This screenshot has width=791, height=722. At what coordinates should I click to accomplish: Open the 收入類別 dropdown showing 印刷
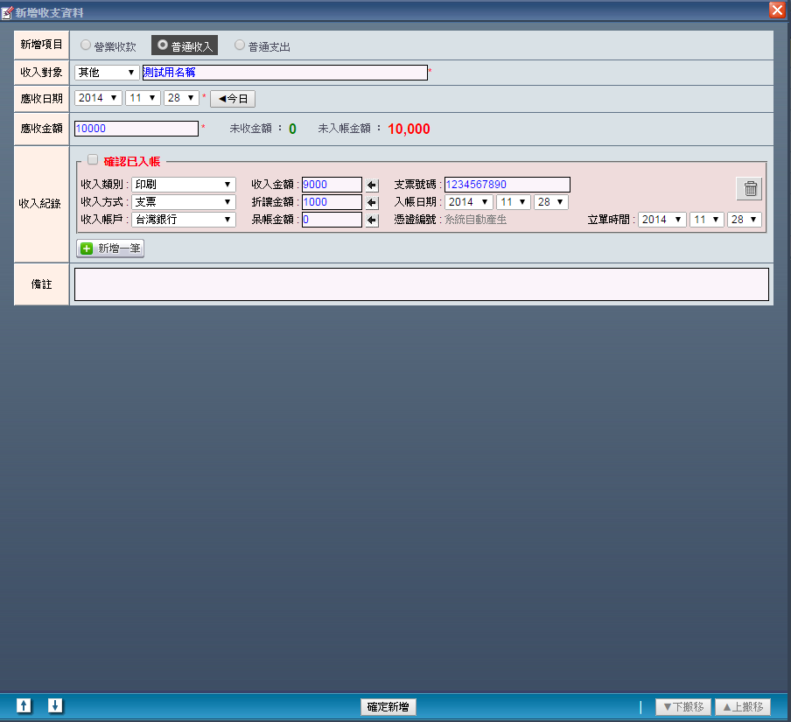pyautogui.click(x=183, y=185)
